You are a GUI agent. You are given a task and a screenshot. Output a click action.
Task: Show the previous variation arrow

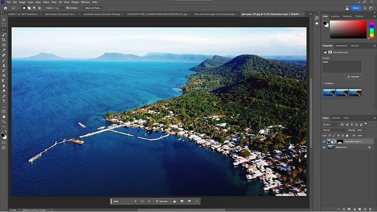click(x=135, y=201)
